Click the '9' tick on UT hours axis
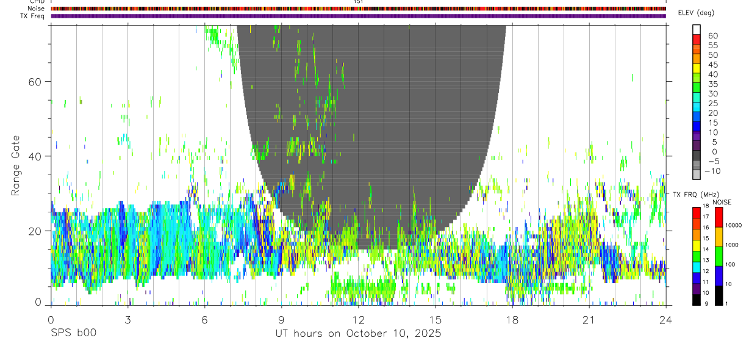Image resolution: width=749 pixels, height=346 pixels. click(x=281, y=320)
